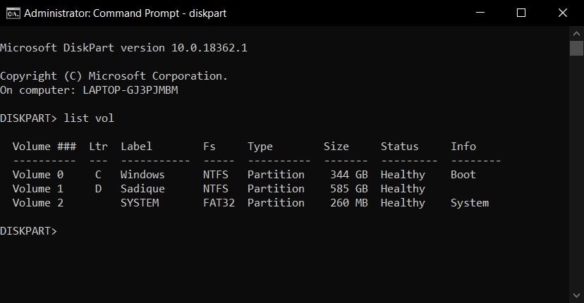Click the window title bar text

(x=125, y=13)
